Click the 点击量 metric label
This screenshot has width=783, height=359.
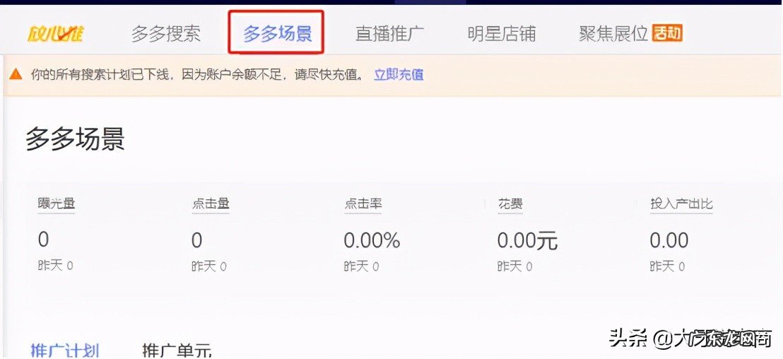pyautogui.click(x=210, y=204)
